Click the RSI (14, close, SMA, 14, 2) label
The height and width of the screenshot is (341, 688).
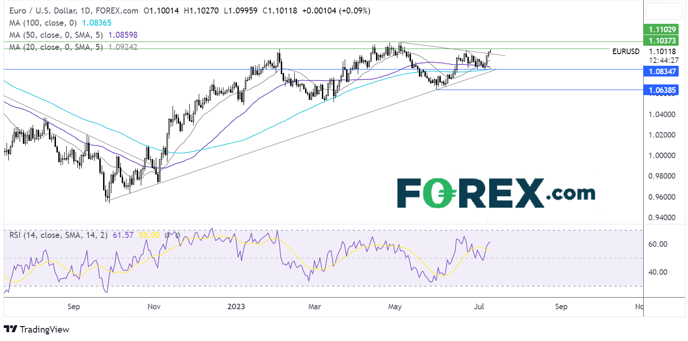coord(59,235)
